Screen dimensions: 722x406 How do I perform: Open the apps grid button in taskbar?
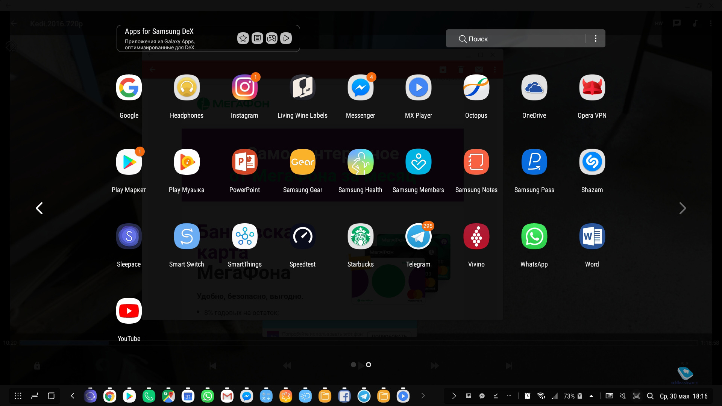(18, 396)
